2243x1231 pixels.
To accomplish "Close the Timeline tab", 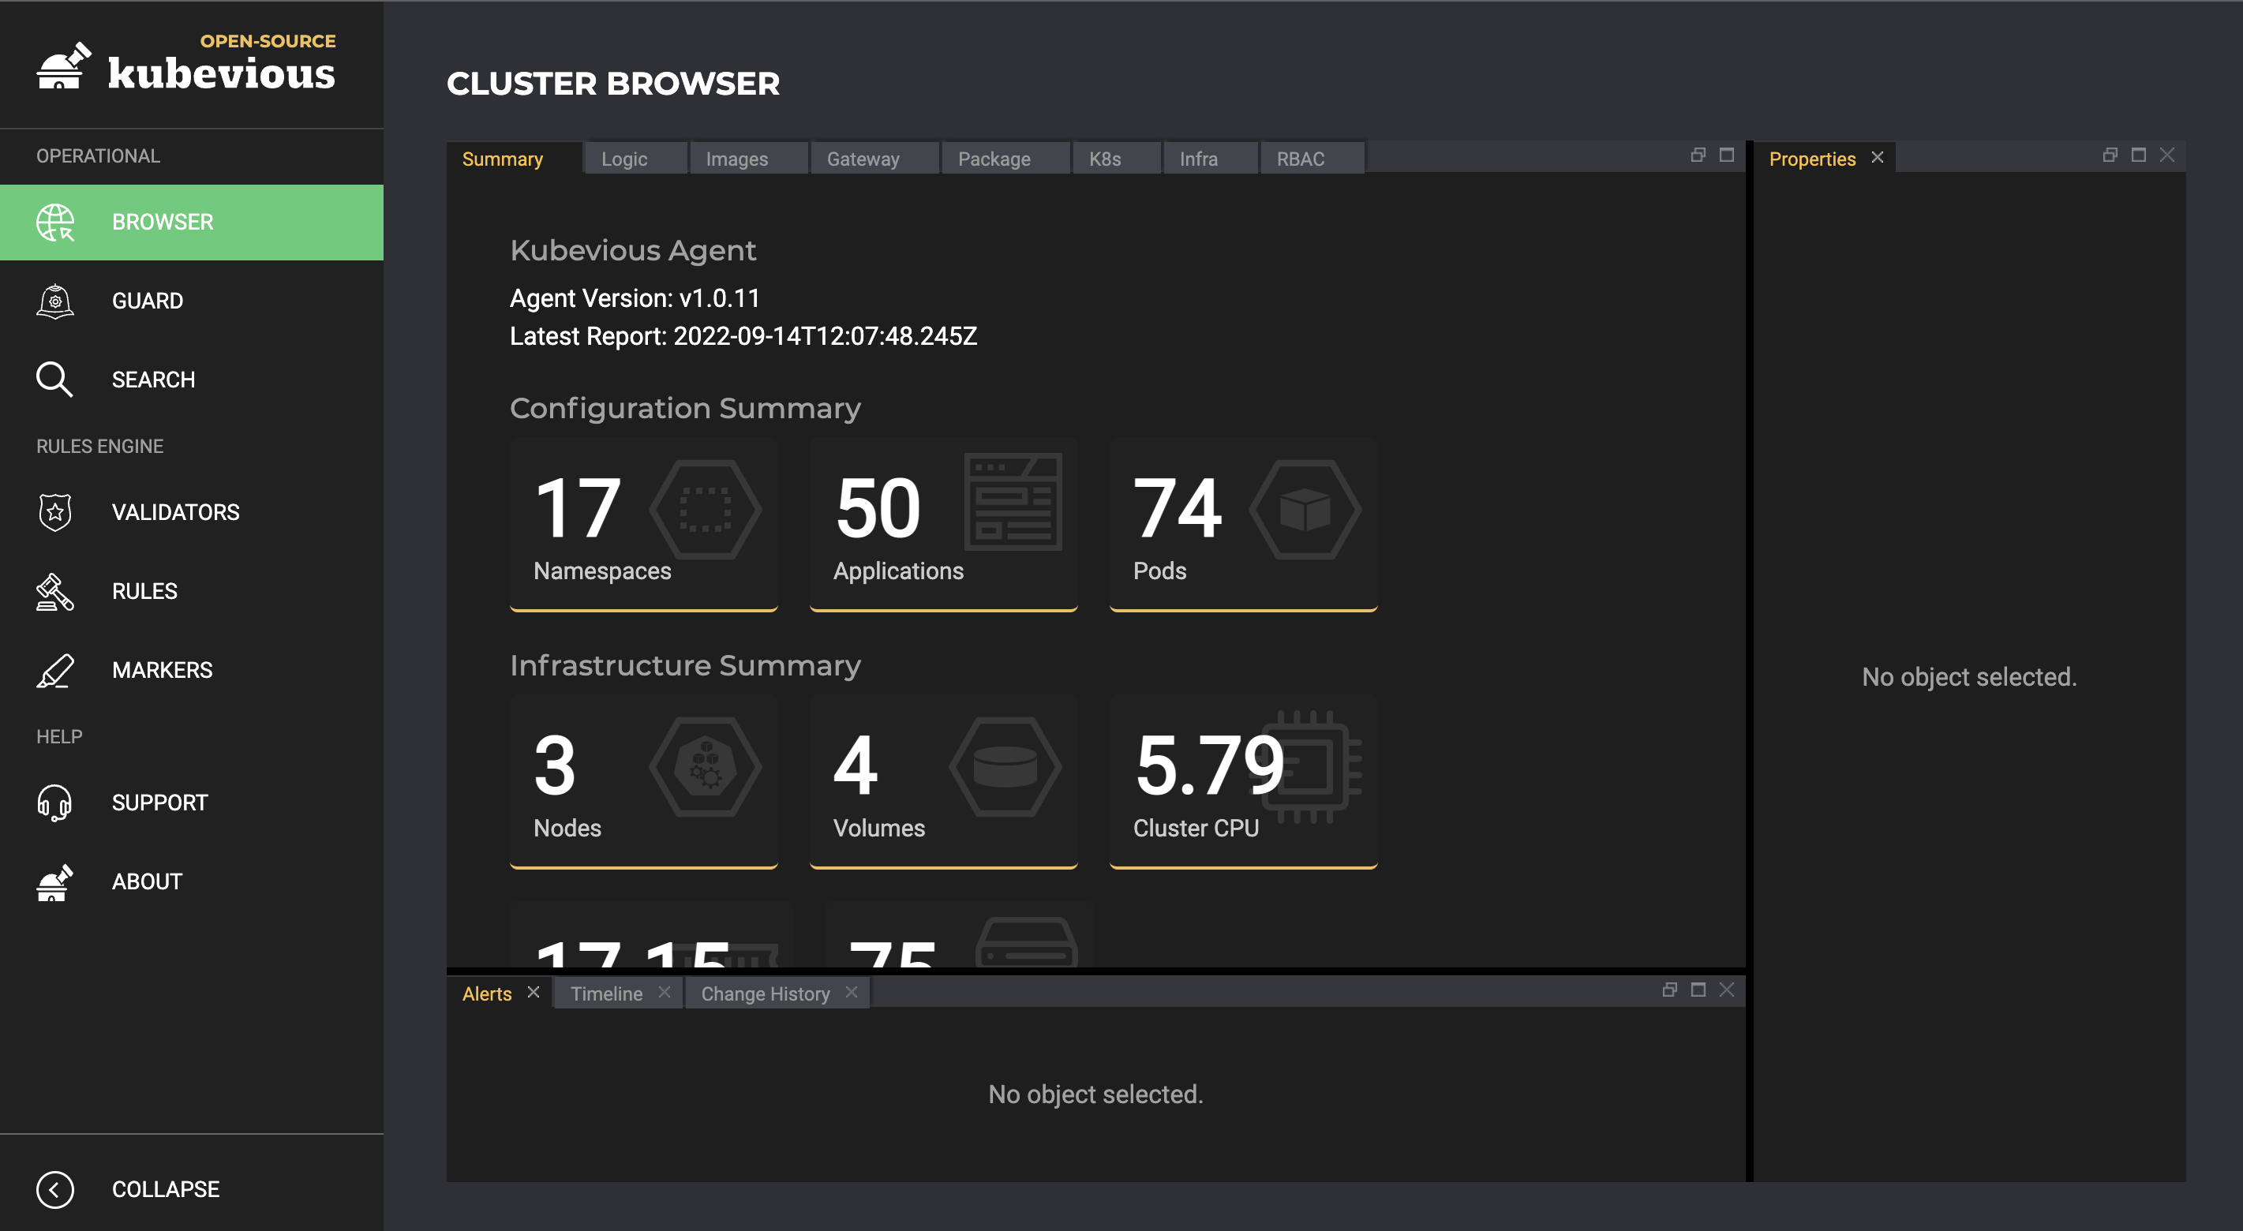I will [665, 992].
